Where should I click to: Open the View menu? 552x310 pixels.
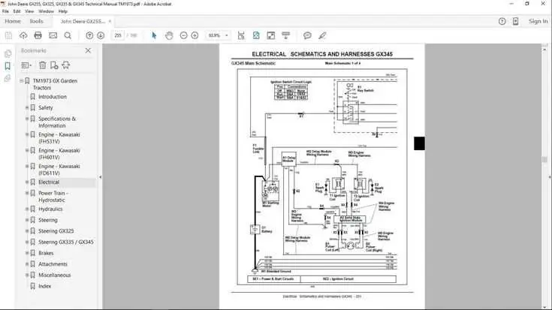[x=29, y=11]
